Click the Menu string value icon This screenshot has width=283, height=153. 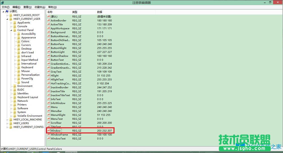click(x=49, y=107)
